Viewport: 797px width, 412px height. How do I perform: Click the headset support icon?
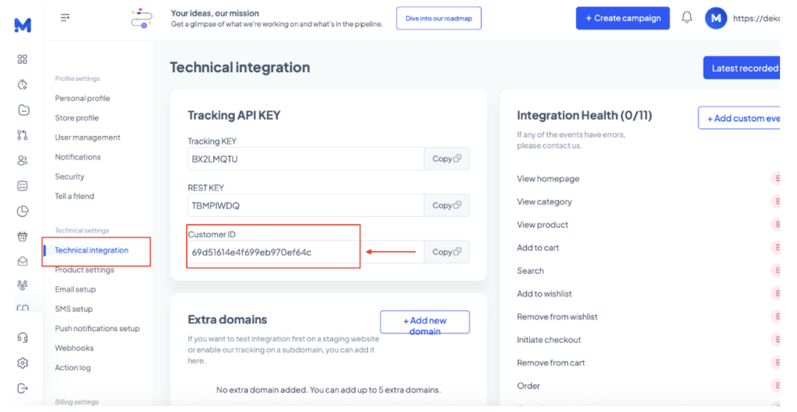(x=23, y=337)
